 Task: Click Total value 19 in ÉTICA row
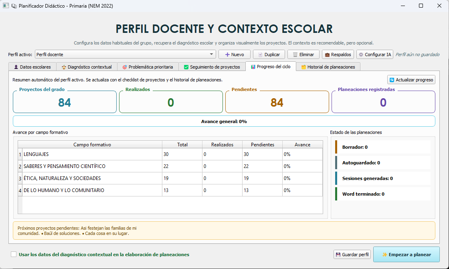(x=182, y=178)
